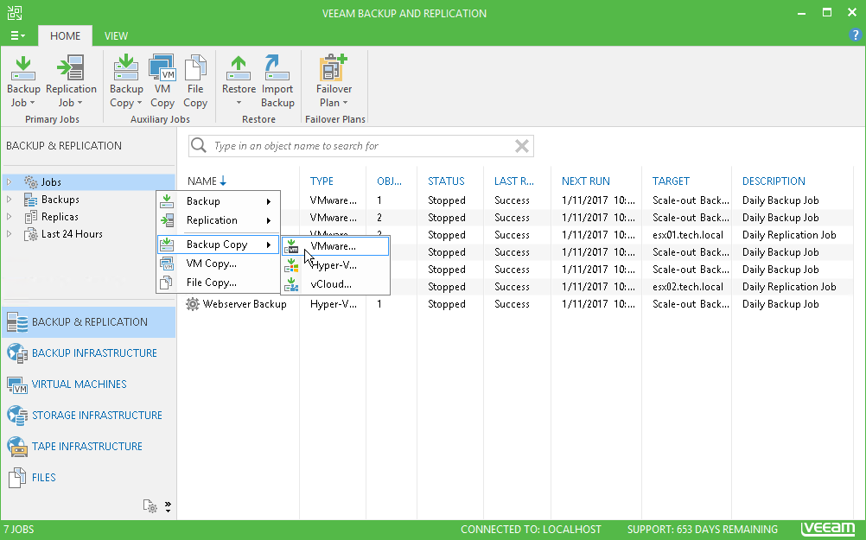Select the Last 24 Hours node

click(72, 234)
